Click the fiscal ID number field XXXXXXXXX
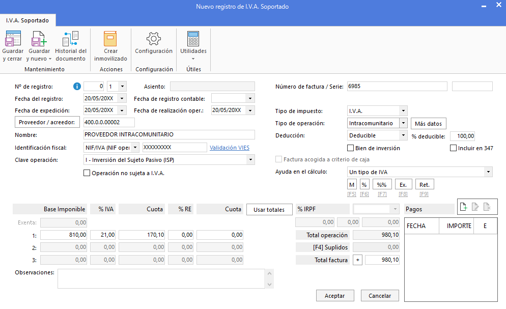The width and height of the screenshot is (506, 309). (175, 148)
